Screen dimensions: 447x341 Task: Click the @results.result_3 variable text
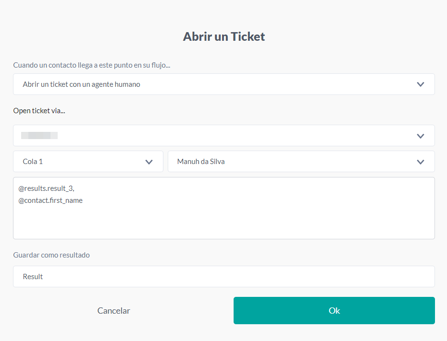click(48, 188)
